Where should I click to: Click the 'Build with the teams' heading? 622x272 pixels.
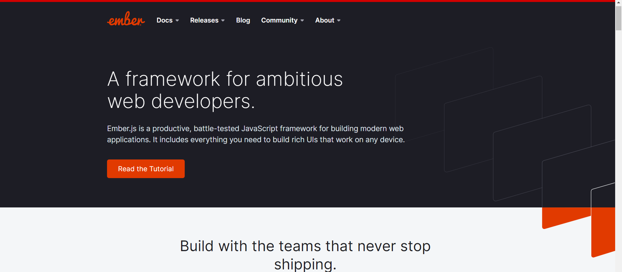click(x=305, y=255)
